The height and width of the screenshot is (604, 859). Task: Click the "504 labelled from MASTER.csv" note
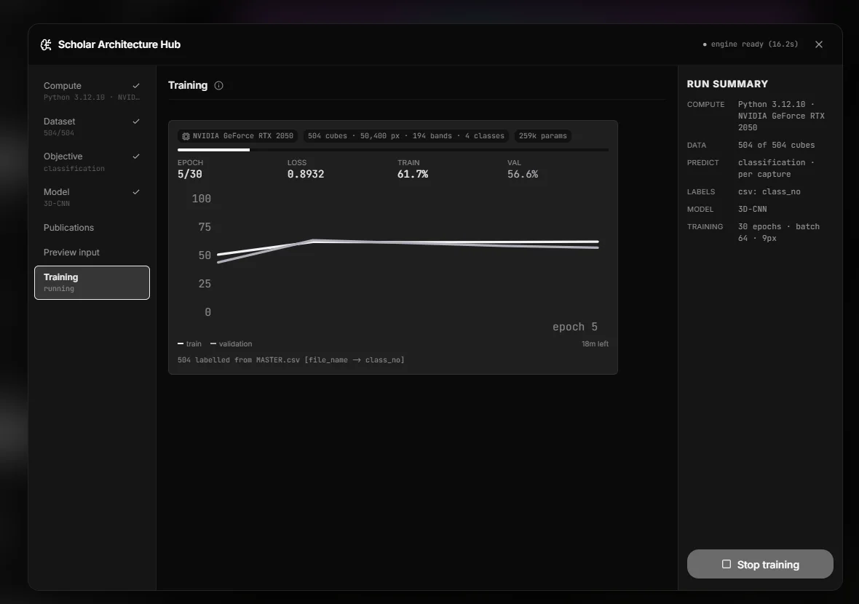291,359
